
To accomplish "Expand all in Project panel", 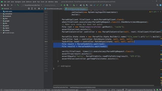I will (x=32, y=9).
